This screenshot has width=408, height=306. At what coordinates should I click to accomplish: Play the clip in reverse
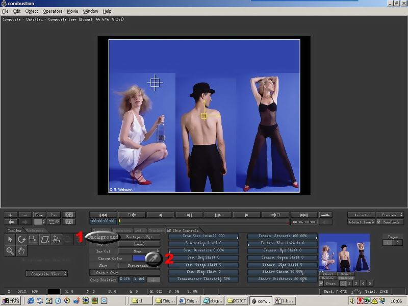pyautogui.click(x=161, y=215)
